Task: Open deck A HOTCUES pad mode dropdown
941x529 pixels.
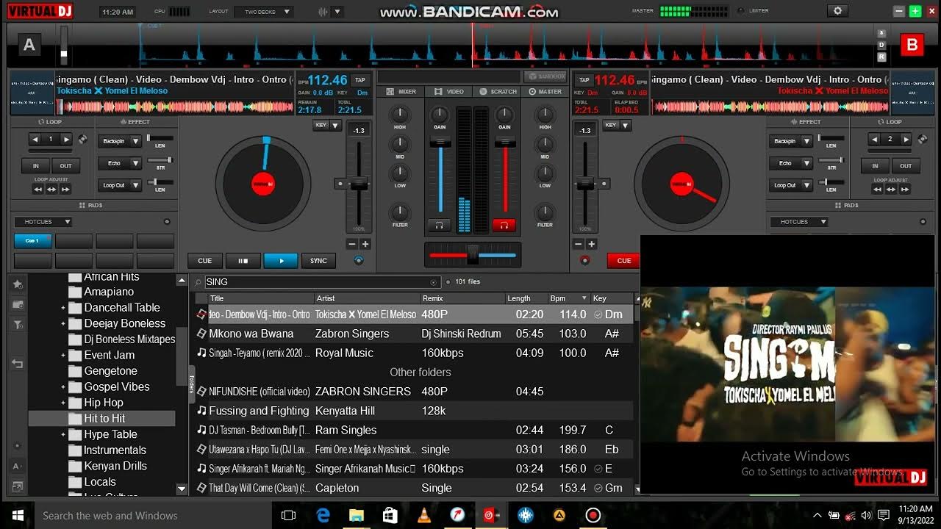Action: [43, 222]
